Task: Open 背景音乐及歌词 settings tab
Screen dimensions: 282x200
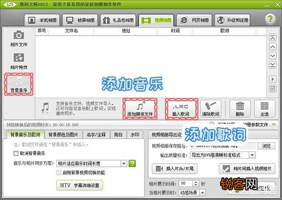Action: click(x=25, y=135)
